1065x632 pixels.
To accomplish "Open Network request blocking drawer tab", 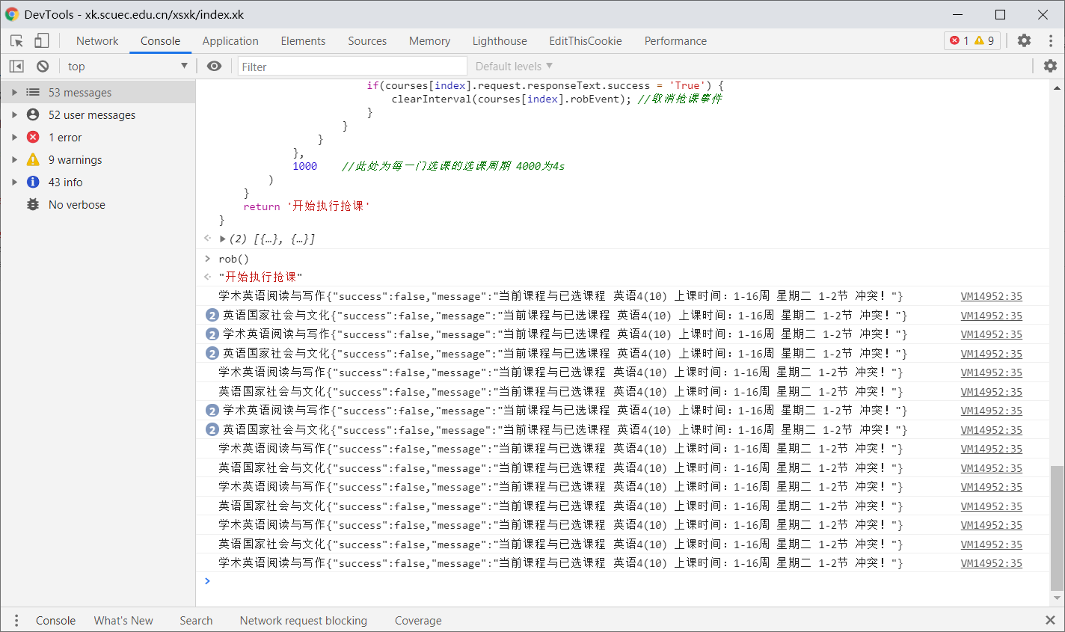I will click(x=303, y=621).
